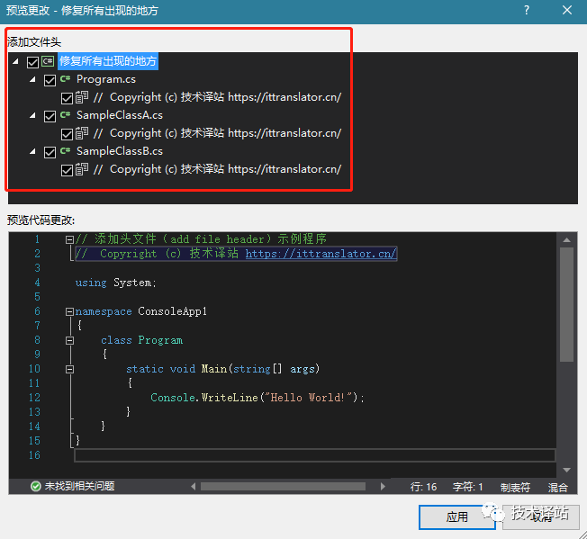Click the document change icon under SampleClassA.cs

click(82, 133)
